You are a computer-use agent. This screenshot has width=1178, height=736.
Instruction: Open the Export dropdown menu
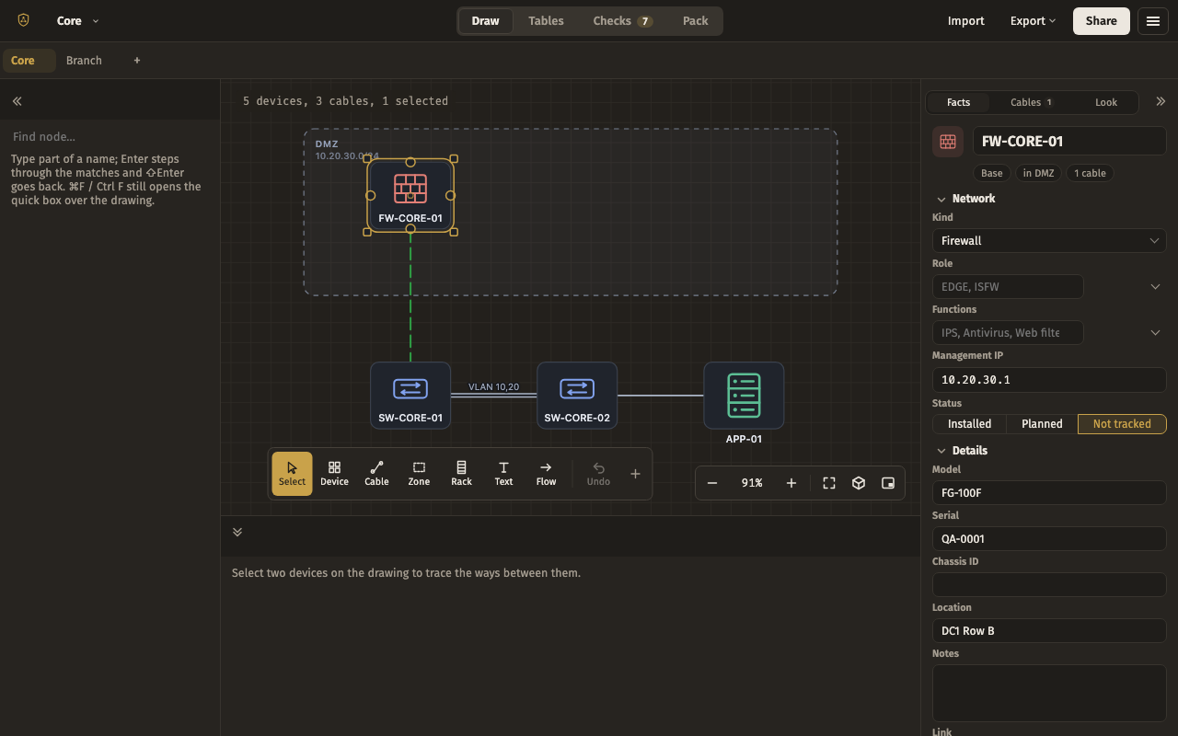(x=1033, y=21)
